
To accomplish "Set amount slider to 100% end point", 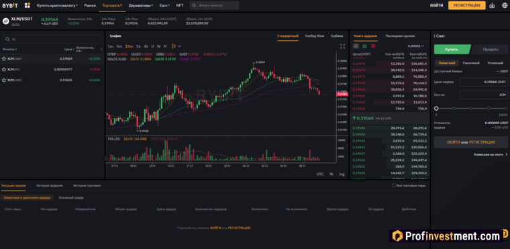I will 506,108.
